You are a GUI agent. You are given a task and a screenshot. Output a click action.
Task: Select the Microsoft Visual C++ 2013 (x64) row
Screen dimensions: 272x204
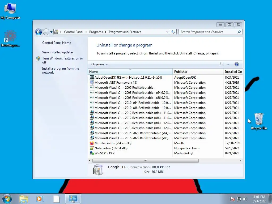click(x=165, y=123)
